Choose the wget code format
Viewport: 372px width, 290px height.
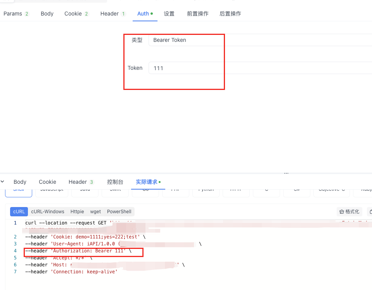95,212
